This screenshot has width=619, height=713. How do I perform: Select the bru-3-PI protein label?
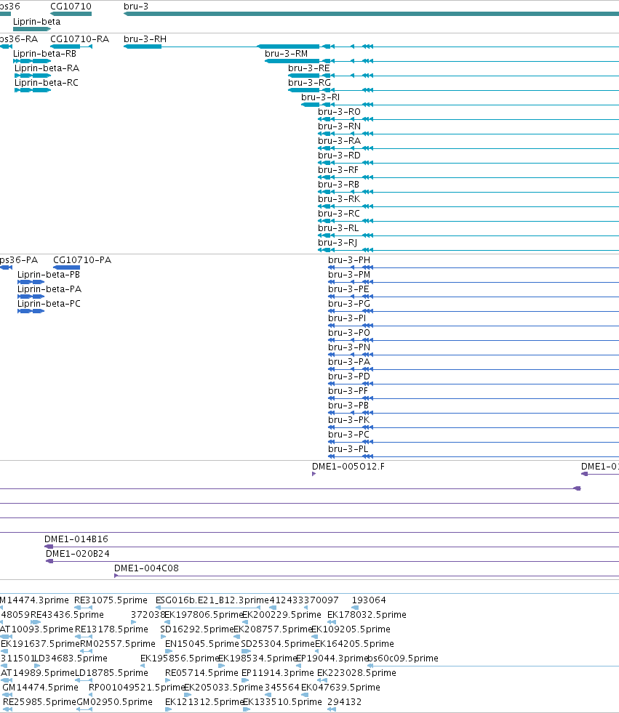coord(347,318)
